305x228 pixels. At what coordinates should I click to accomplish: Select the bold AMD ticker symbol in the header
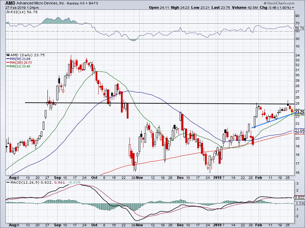pyautogui.click(x=10, y=3)
